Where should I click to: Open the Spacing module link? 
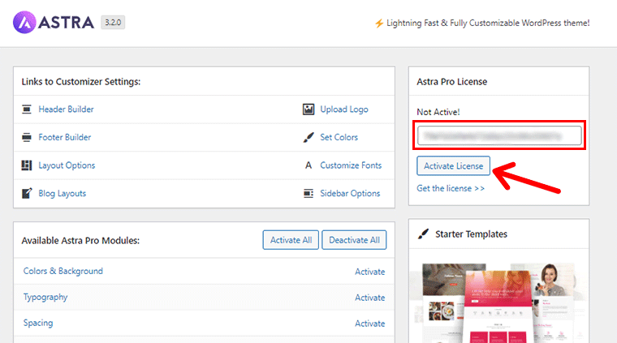pyautogui.click(x=38, y=323)
